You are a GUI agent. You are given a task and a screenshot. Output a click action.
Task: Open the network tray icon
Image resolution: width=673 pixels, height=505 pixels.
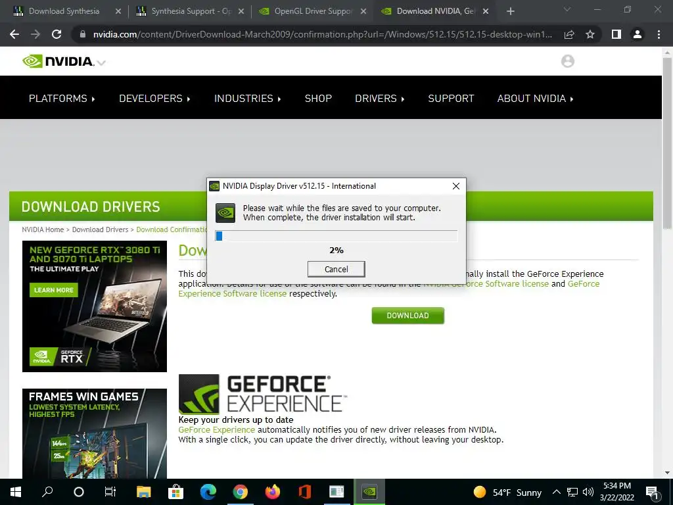coord(572,492)
